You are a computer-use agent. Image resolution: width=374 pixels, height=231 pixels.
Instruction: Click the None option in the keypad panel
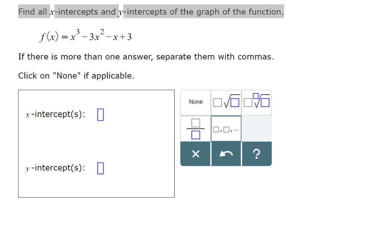pos(195,102)
